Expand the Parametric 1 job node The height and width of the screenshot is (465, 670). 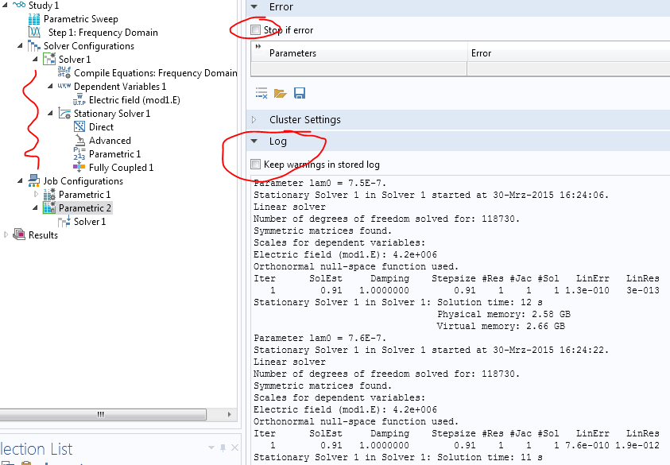[36, 195]
